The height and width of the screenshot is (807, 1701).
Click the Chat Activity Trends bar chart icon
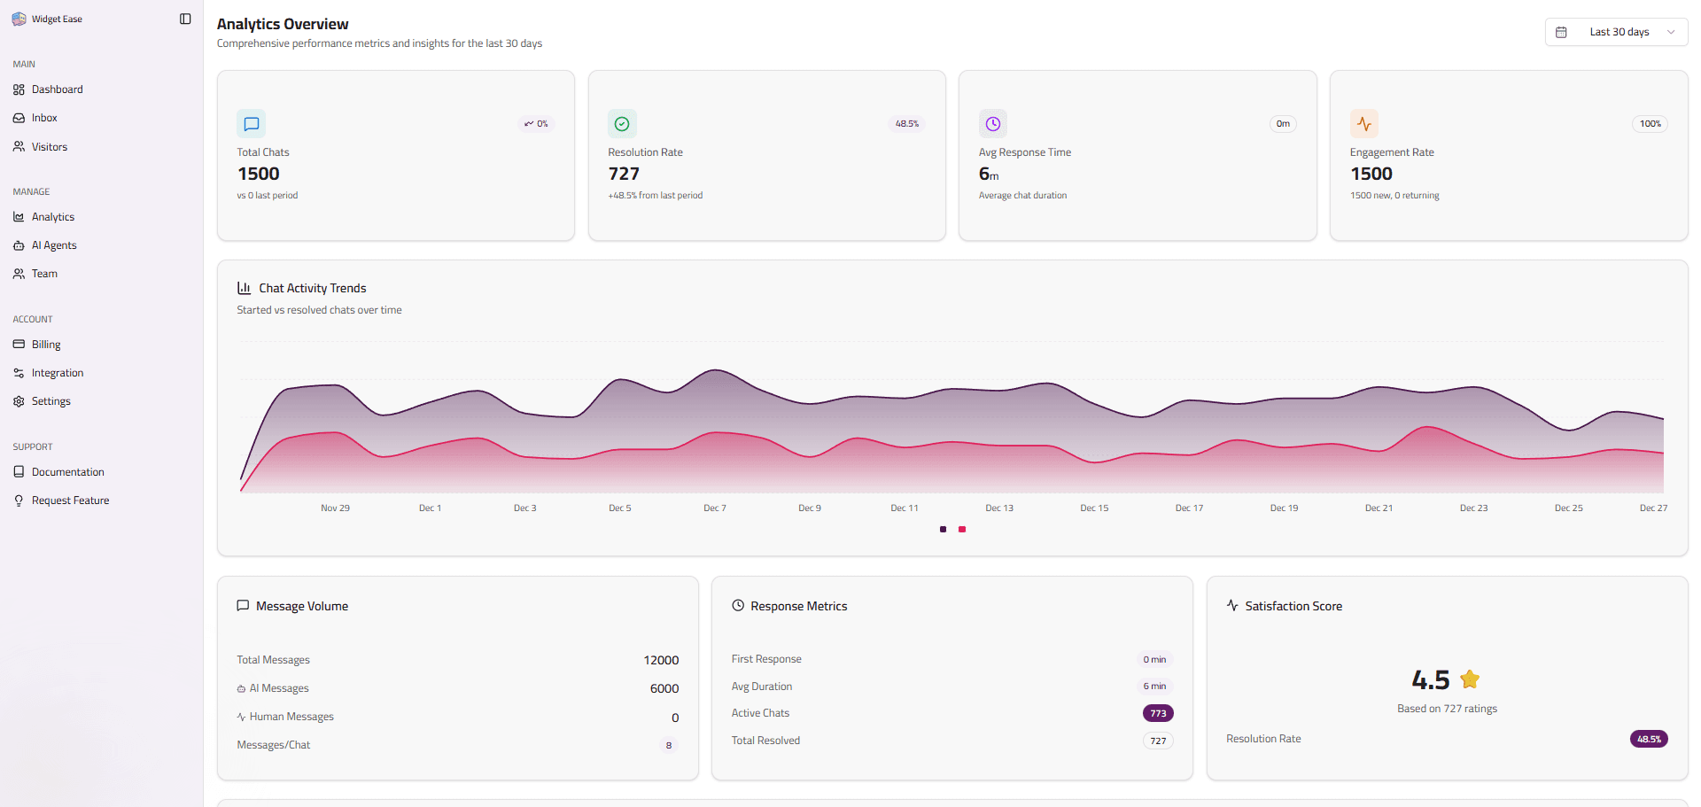(x=244, y=288)
